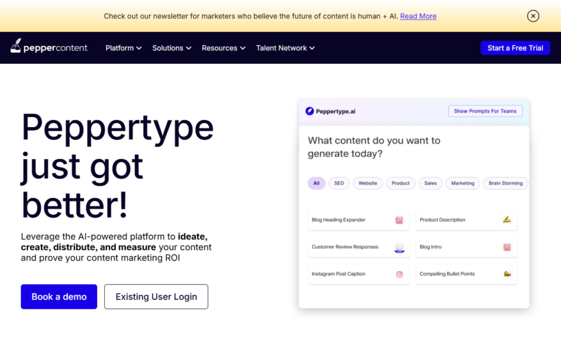Click the Blog Heading Expander icon
561x337 pixels.
pos(399,220)
